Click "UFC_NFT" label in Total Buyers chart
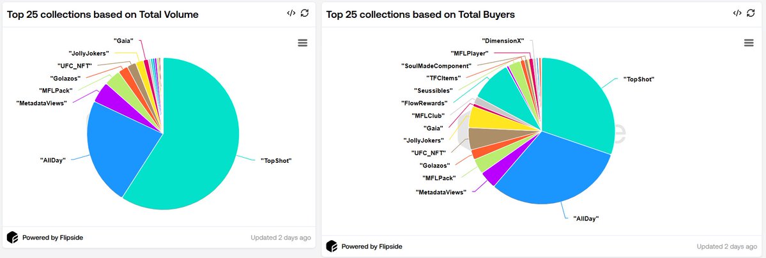This screenshot has width=766, height=258. [x=428, y=153]
